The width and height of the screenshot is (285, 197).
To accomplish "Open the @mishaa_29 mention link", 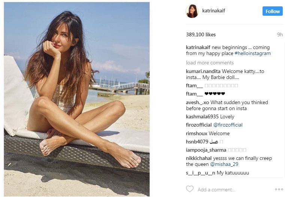I will coord(224,164).
